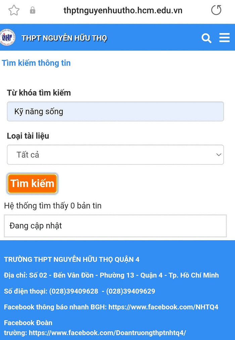Click the Tìm kiếm button
Image resolution: width=235 pixels, height=340 pixels.
coord(32,183)
